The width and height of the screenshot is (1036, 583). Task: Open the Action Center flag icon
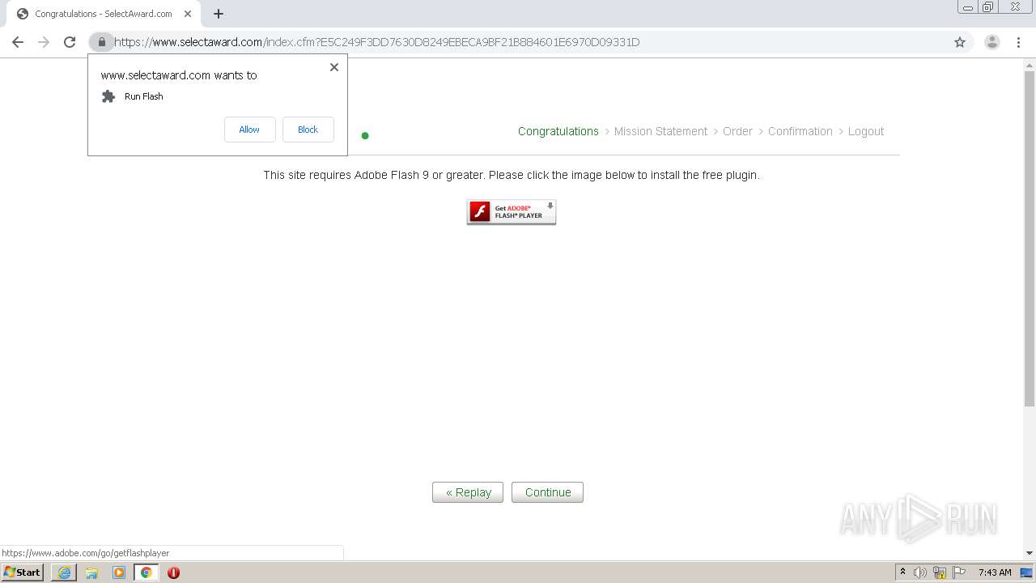click(x=958, y=572)
